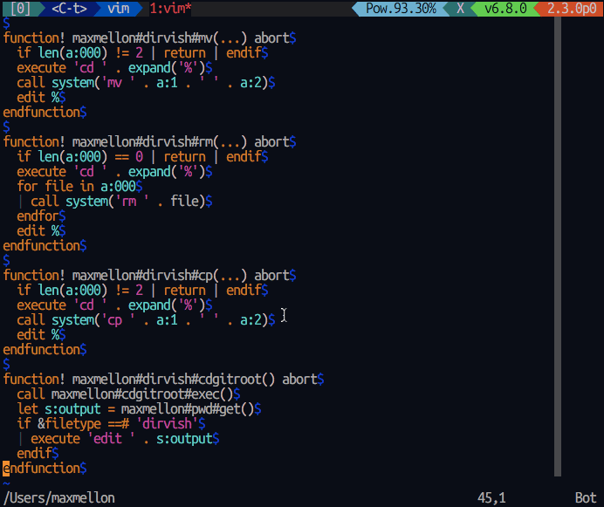The image size is (604, 507).
Task: Click the /Users/maxmellon path in status line
Action: [x=59, y=497]
